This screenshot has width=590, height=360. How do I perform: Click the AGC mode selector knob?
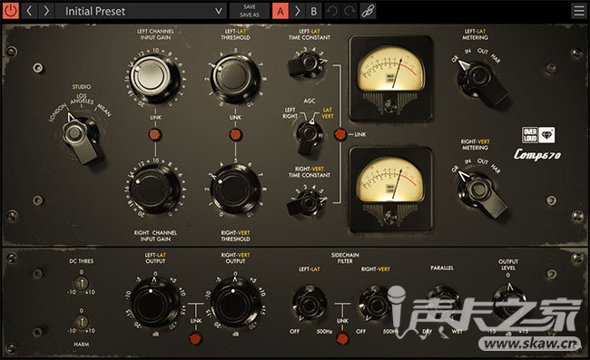point(309,137)
